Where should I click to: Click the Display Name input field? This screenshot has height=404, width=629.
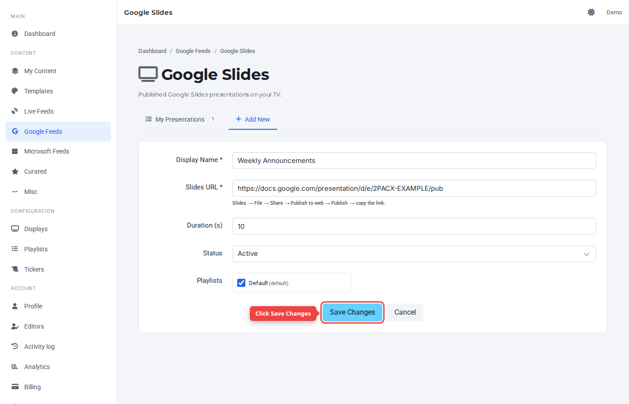[414, 161]
